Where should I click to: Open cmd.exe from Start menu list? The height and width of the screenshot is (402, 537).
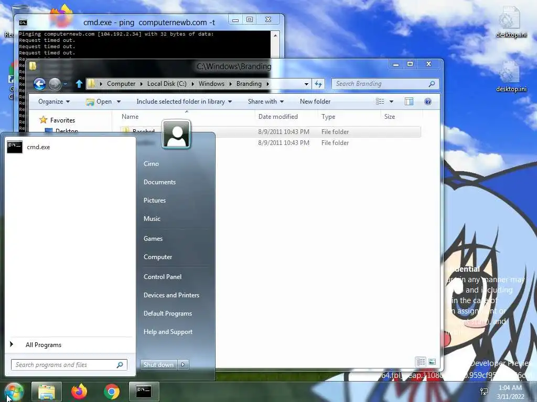coord(70,147)
